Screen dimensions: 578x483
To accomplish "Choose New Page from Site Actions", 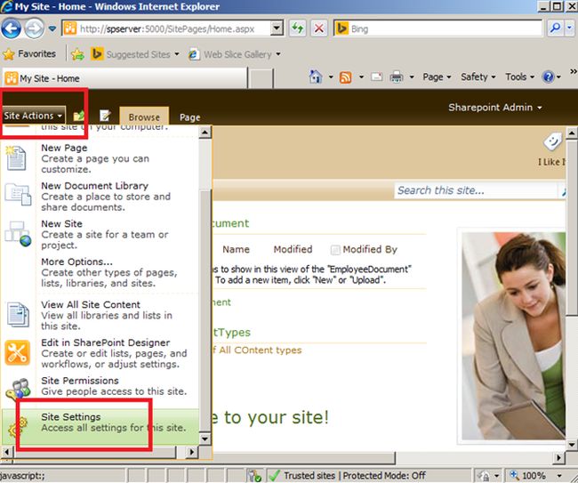I will [x=100, y=158].
